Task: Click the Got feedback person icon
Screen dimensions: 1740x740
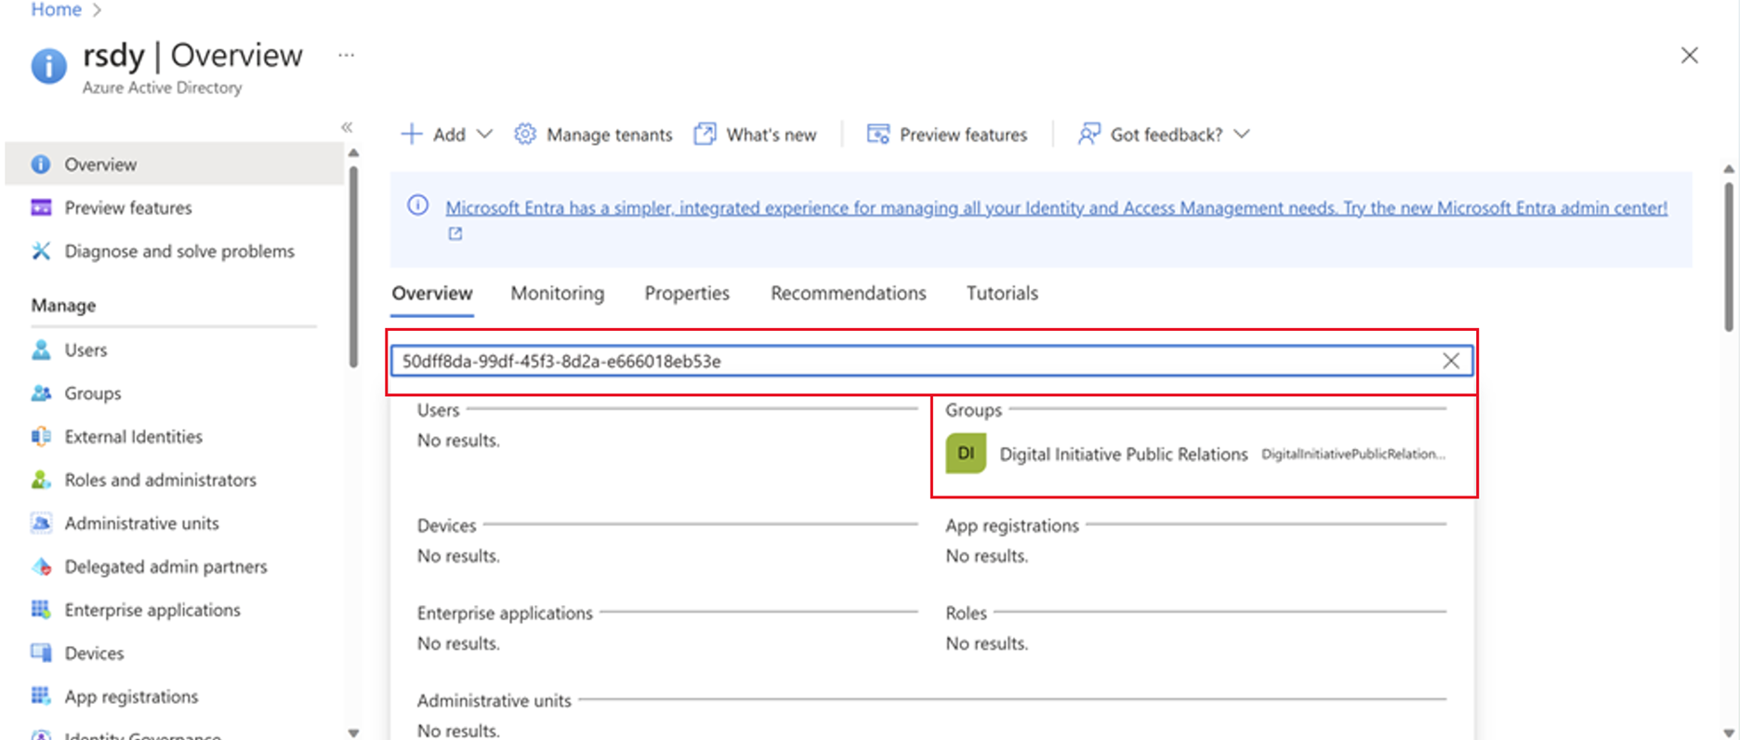Action: click(1088, 134)
